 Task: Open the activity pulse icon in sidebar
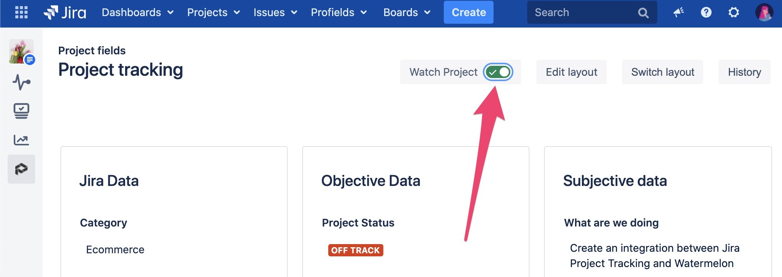coord(22,81)
